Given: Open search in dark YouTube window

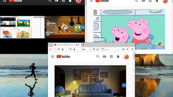Looking at the screenshot, I should (50, 1).
